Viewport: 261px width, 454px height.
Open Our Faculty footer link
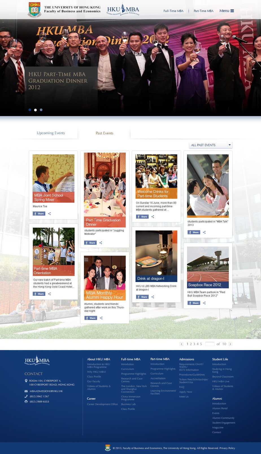coord(93,381)
